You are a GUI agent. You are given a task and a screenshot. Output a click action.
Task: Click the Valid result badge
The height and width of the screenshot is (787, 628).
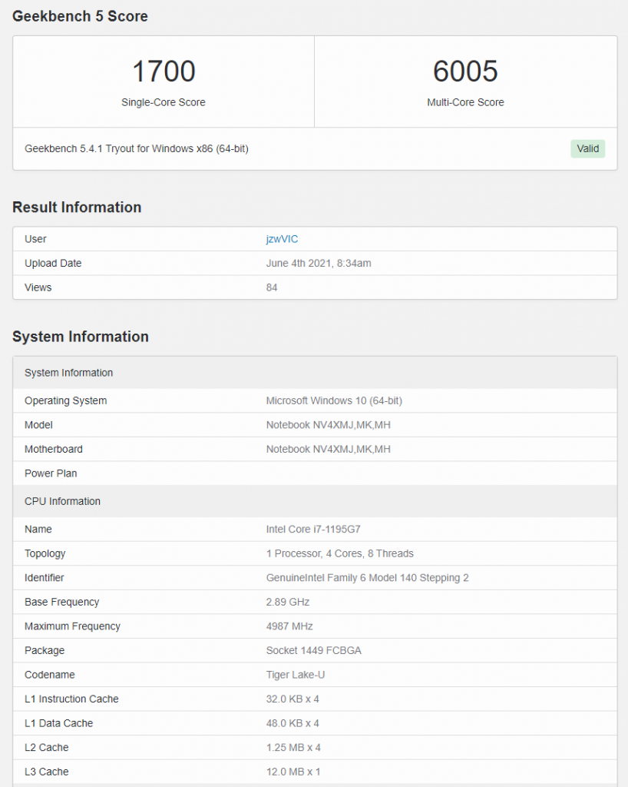587,148
